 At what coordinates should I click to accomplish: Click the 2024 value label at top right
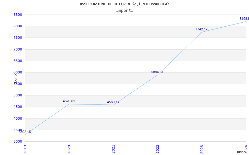click(244, 19)
